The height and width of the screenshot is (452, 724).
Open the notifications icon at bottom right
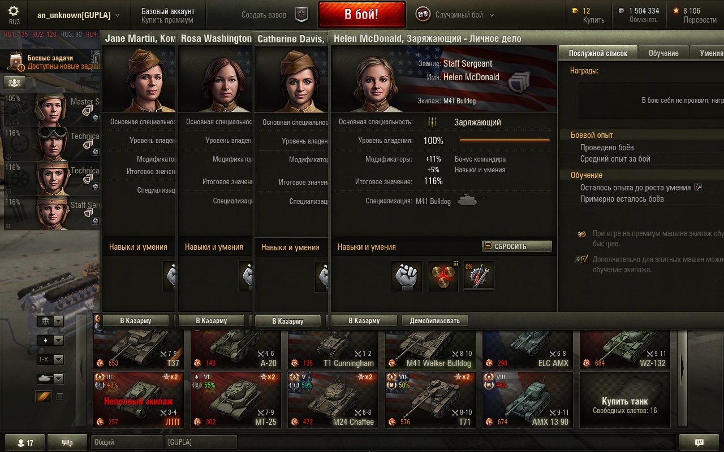pos(699,442)
